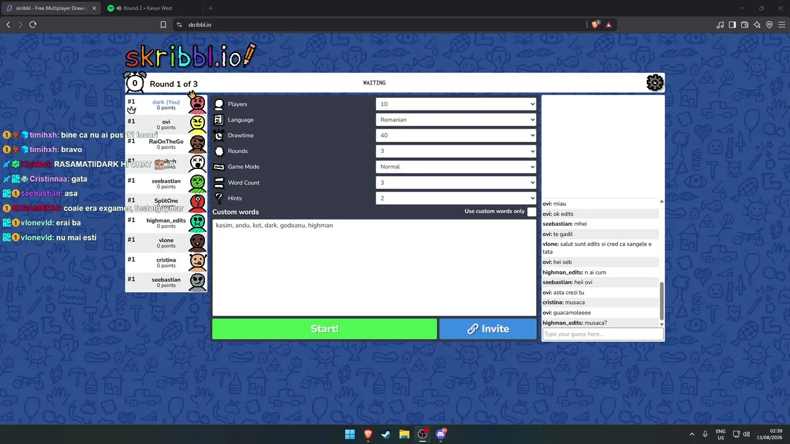Open the Players count dropdown
The image size is (790, 444).
(456, 104)
